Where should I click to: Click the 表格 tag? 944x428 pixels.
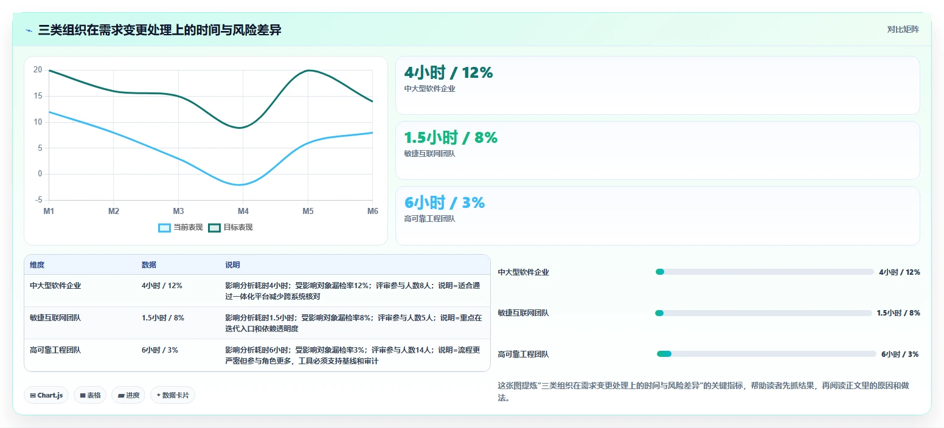pos(90,395)
